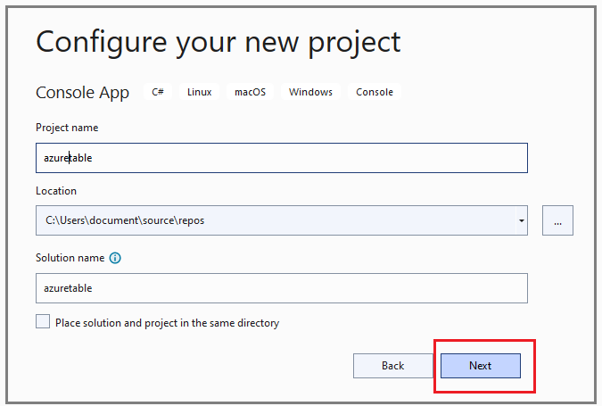Focus the Solution name text field
This screenshot has width=602, height=406.
(281, 288)
